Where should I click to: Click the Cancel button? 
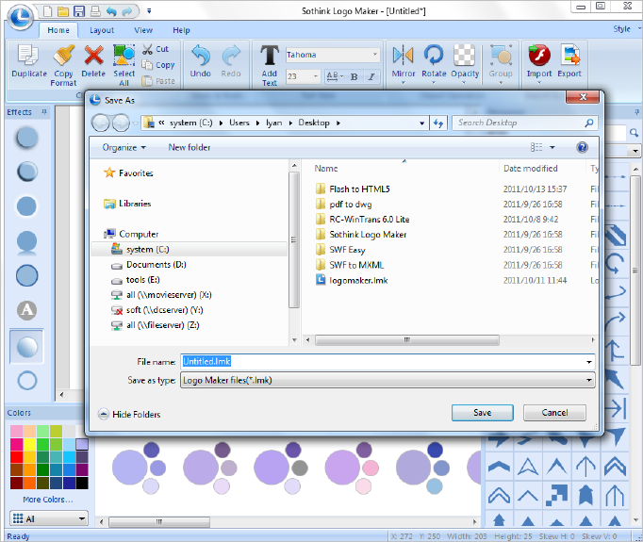coord(554,412)
